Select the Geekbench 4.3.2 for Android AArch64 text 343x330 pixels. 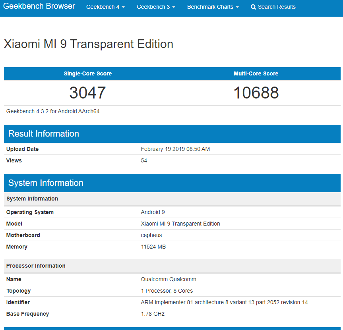pyautogui.click(x=53, y=111)
